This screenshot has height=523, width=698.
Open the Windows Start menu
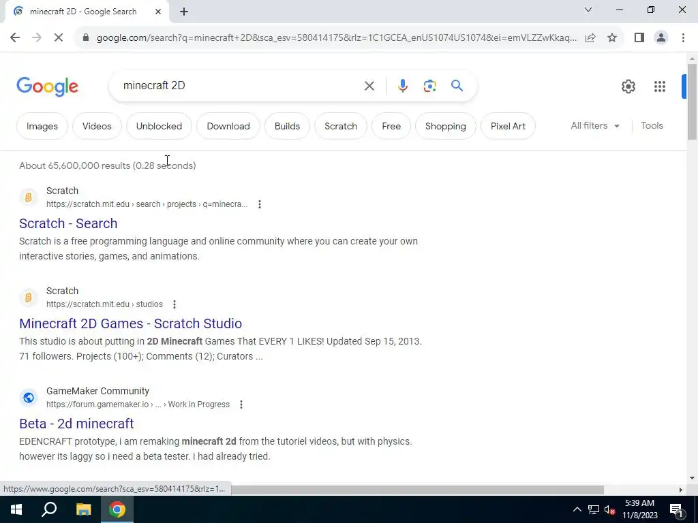click(16, 509)
